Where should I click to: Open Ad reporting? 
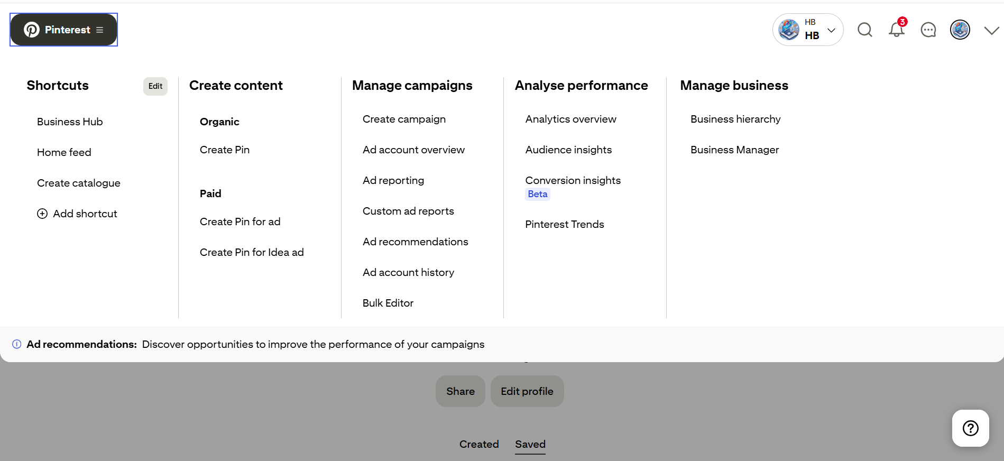point(393,180)
